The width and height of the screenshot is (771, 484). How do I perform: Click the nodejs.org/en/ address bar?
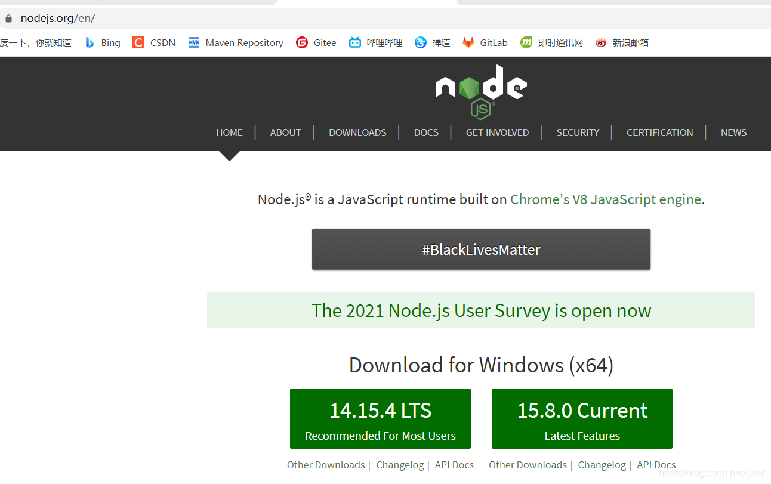click(385, 19)
